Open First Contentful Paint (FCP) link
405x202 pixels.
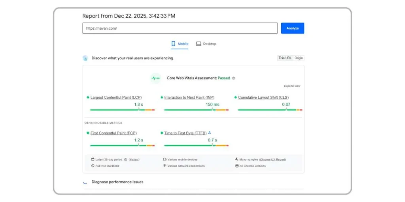click(114, 133)
